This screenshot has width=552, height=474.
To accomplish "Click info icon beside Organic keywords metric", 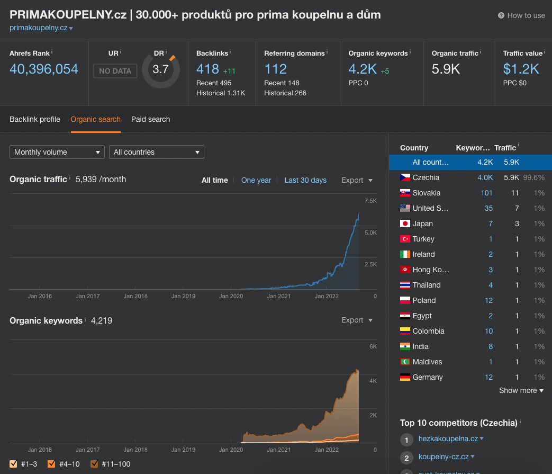I will [x=410, y=52].
